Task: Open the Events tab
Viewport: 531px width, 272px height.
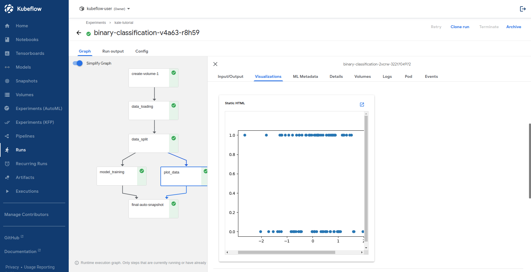Action: tap(431, 76)
